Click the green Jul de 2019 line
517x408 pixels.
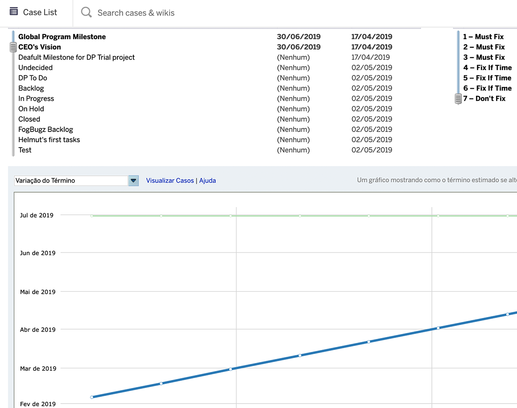268,216
